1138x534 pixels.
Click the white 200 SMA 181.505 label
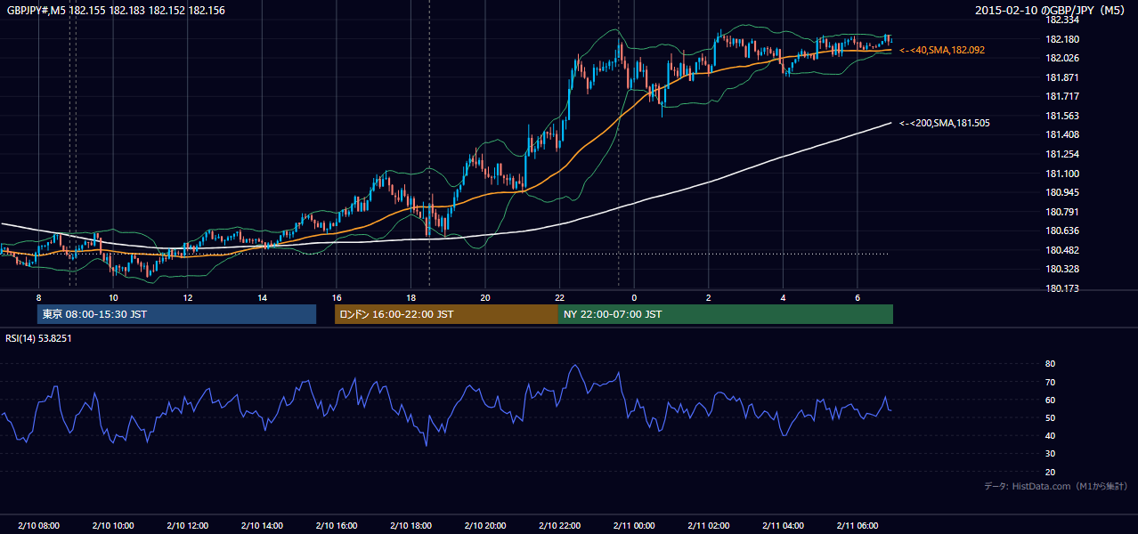click(945, 123)
